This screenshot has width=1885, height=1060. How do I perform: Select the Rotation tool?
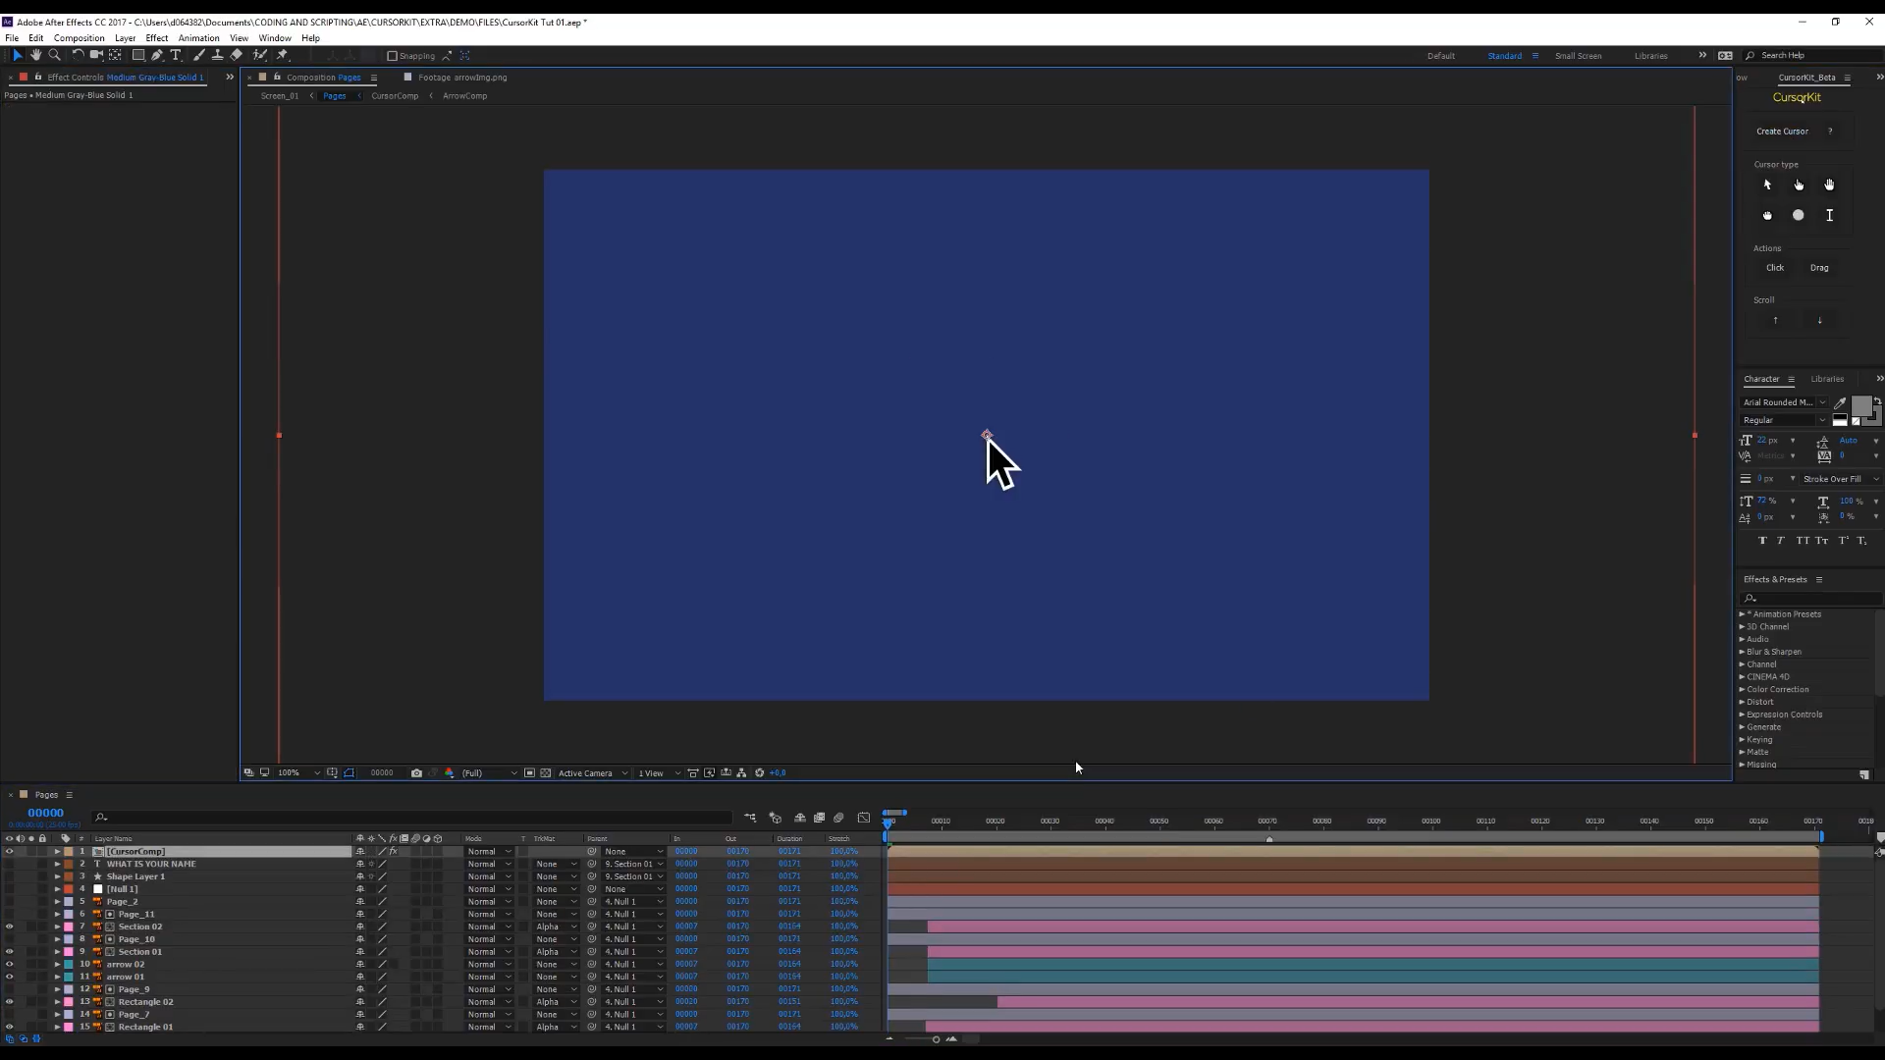pyautogui.click(x=78, y=55)
